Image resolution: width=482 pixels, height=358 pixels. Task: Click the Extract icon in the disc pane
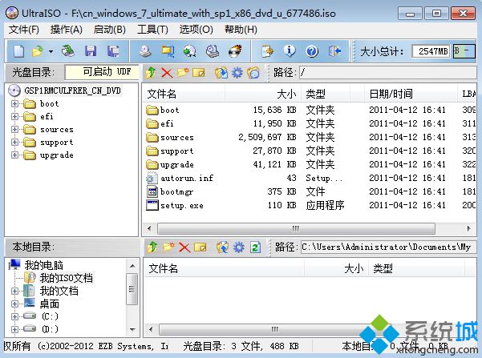(x=221, y=73)
